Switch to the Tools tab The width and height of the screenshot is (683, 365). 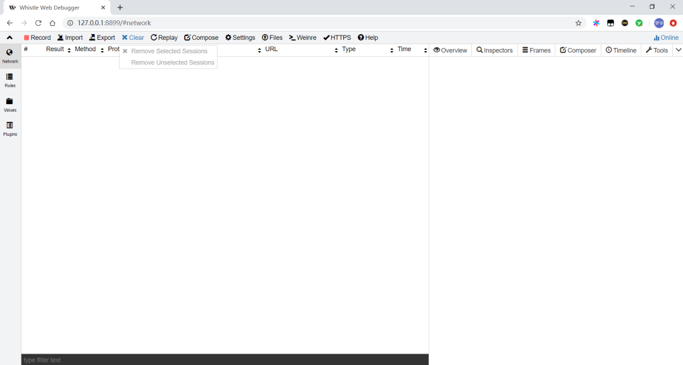(x=657, y=51)
